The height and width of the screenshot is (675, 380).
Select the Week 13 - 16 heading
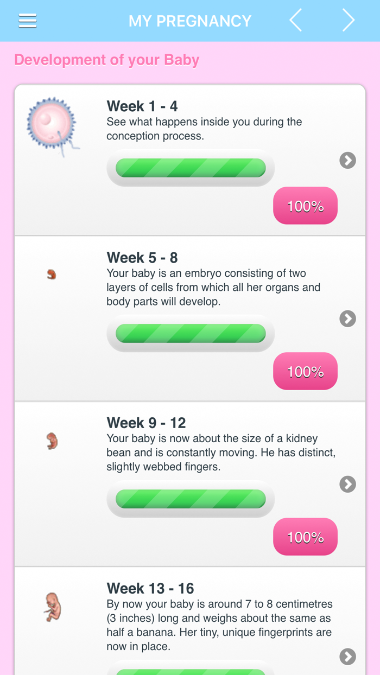point(150,588)
